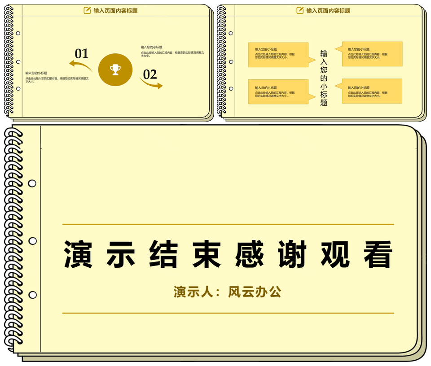The height and width of the screenshot is (366, 431).
Task: Click the bottom punch hole on the large slide
Action: pos(32,295)
